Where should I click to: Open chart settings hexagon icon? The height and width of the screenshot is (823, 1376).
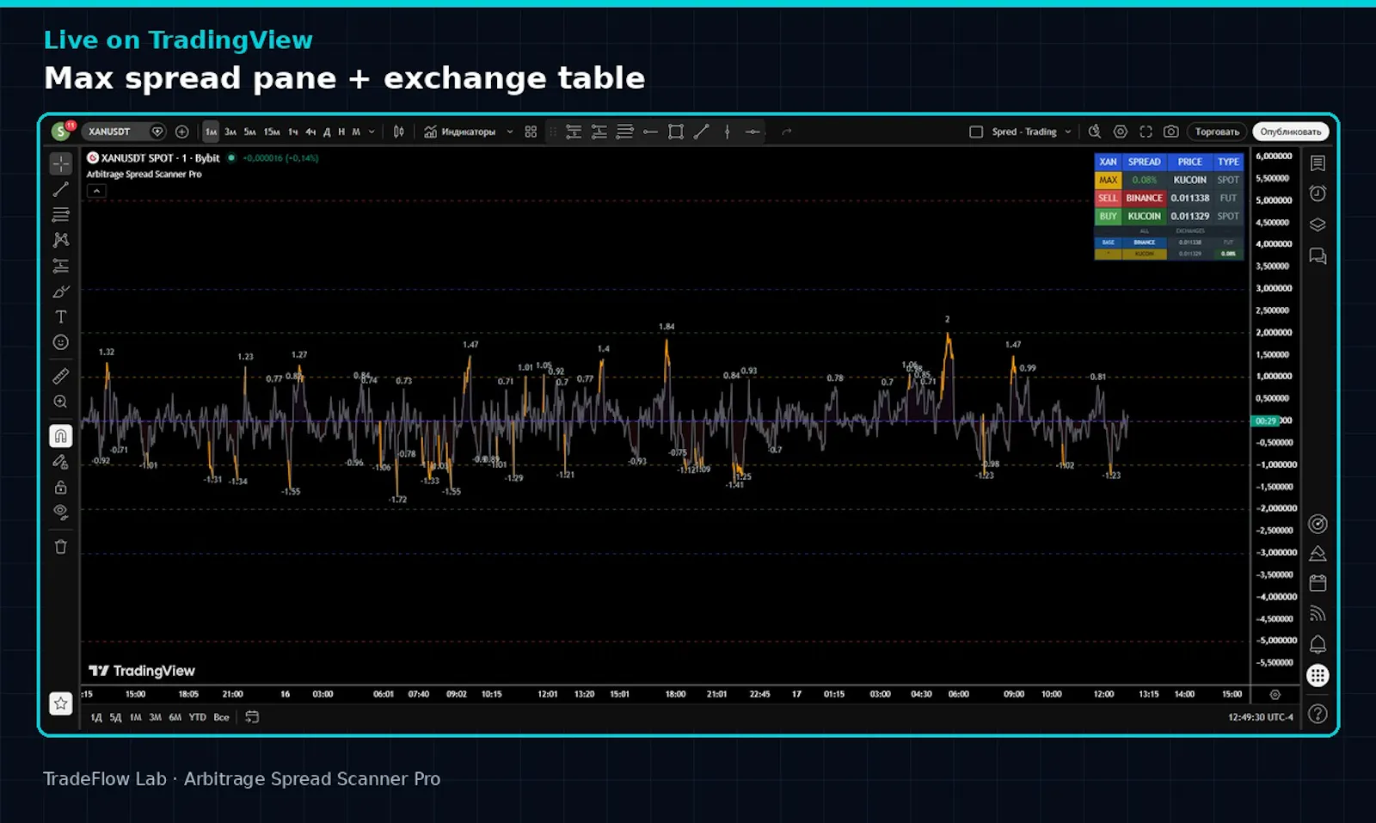1121,132
